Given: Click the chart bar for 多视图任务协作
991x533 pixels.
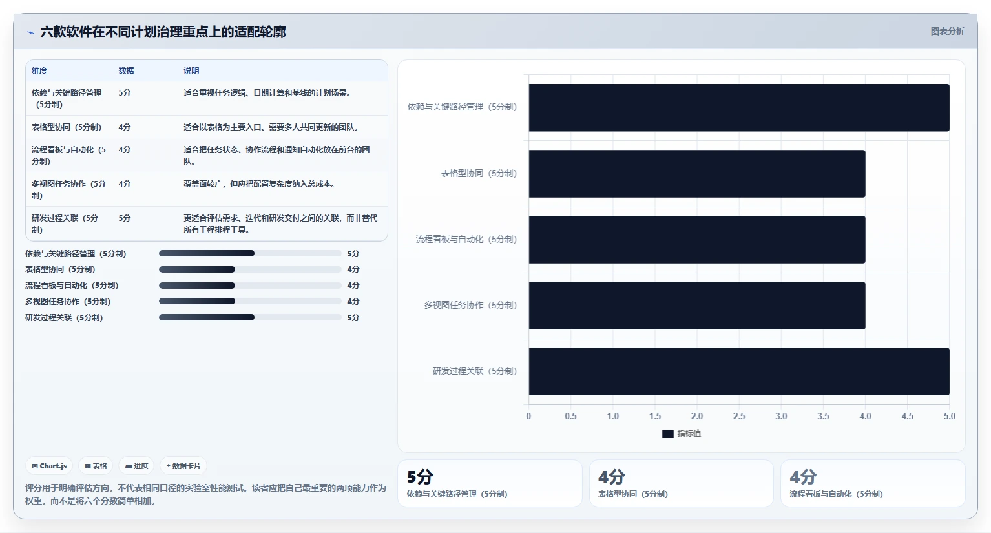Looking at the screenshot, I should tap(697, 306).
